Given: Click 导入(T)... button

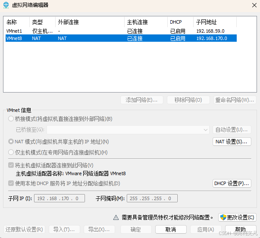Looking at the screenshot, I should point(64,229).
